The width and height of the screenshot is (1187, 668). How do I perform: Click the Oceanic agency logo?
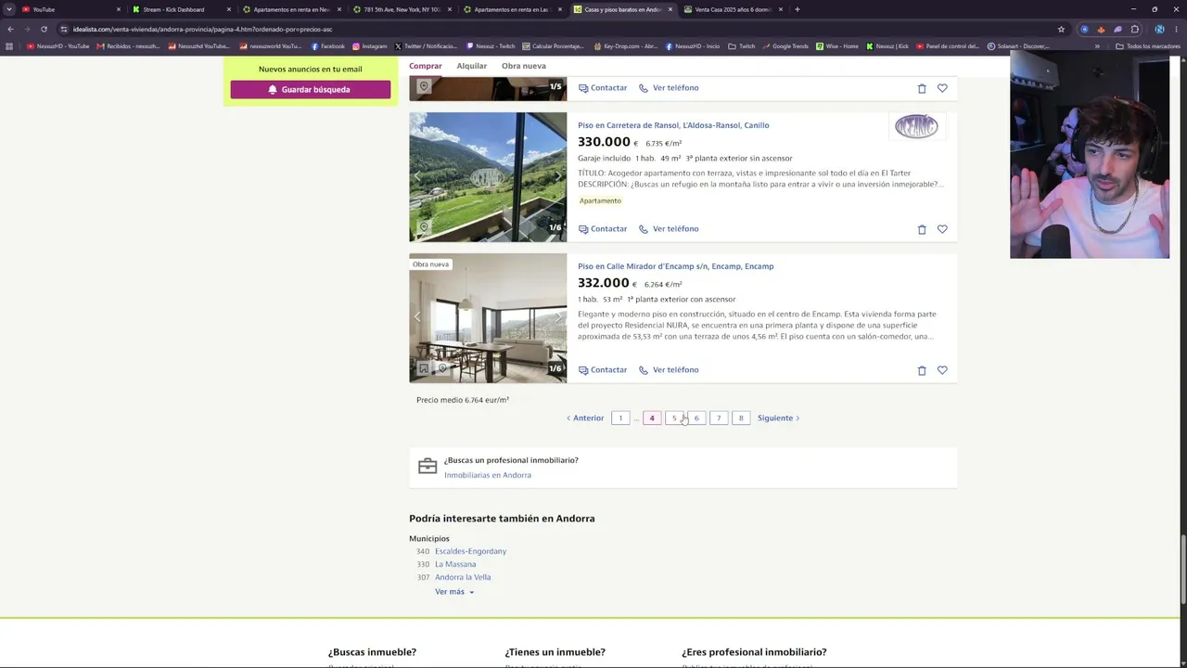tap(916, 126)
